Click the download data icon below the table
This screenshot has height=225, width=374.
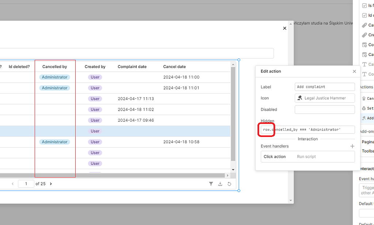220,184
